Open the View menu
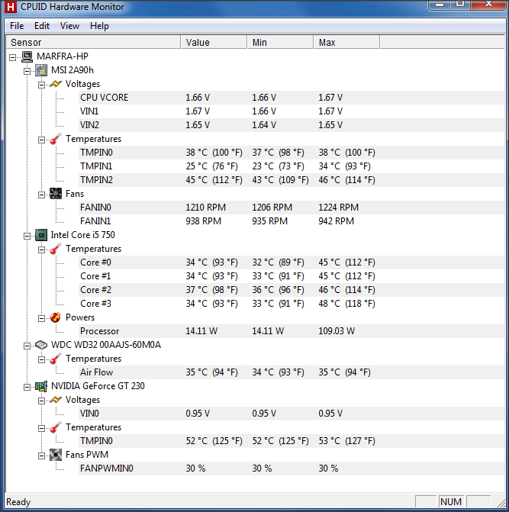The width and height of the screenshot is (509, 512). coord(69,26)
